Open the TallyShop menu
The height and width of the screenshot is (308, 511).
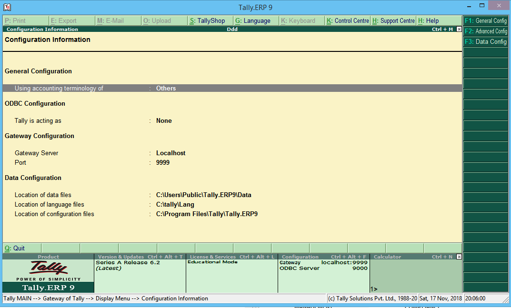coord(210,21)
